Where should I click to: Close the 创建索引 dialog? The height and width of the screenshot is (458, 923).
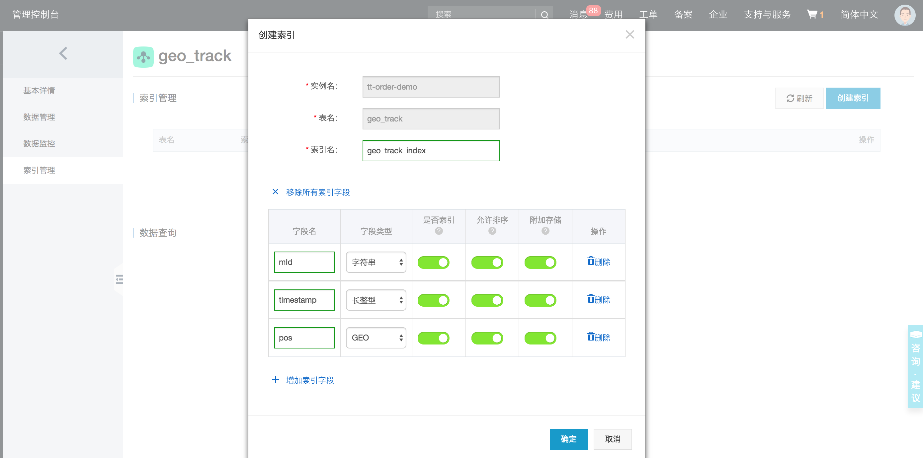coord(629,35)
